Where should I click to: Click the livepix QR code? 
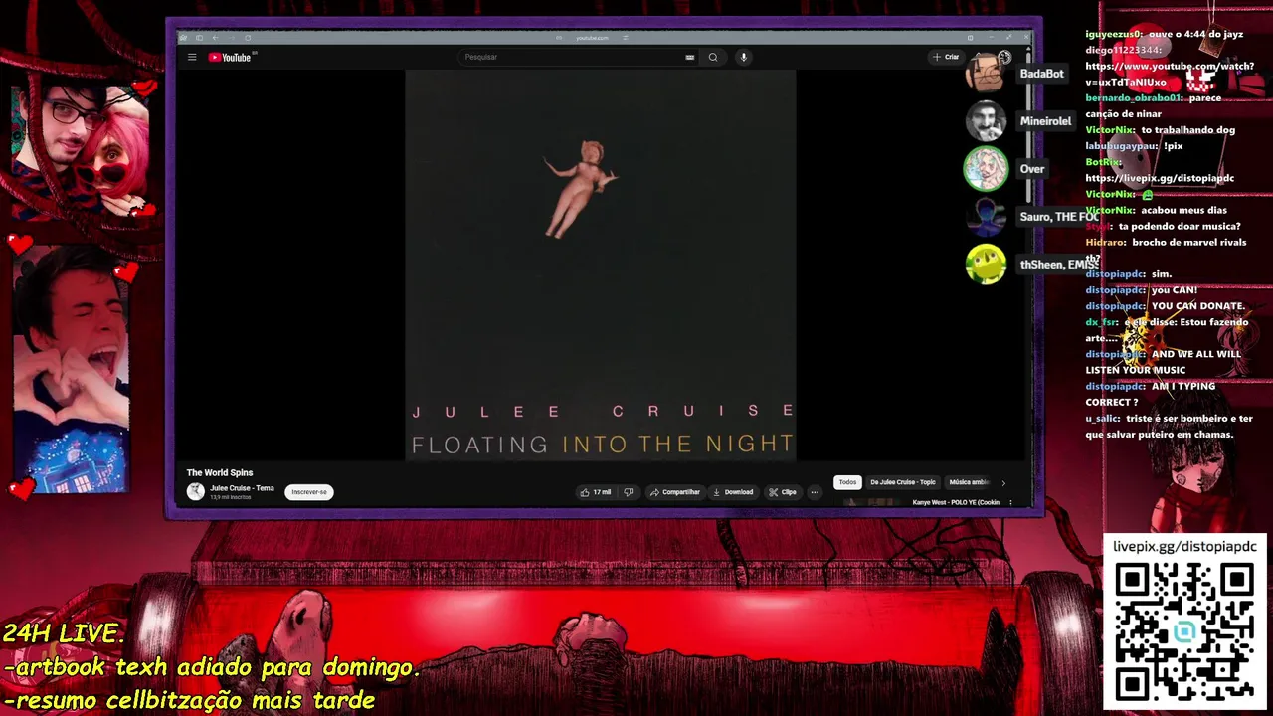point(1184,631)
